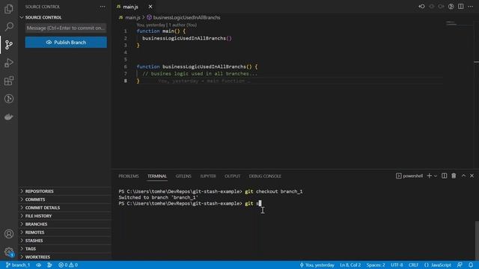
Task: Click the JavaScript language mode item
Action: (x=438, y=265)
